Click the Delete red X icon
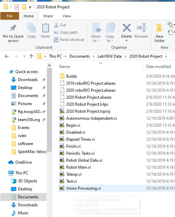175x217 pixels. pyautogui.click(x=127, y=28)
